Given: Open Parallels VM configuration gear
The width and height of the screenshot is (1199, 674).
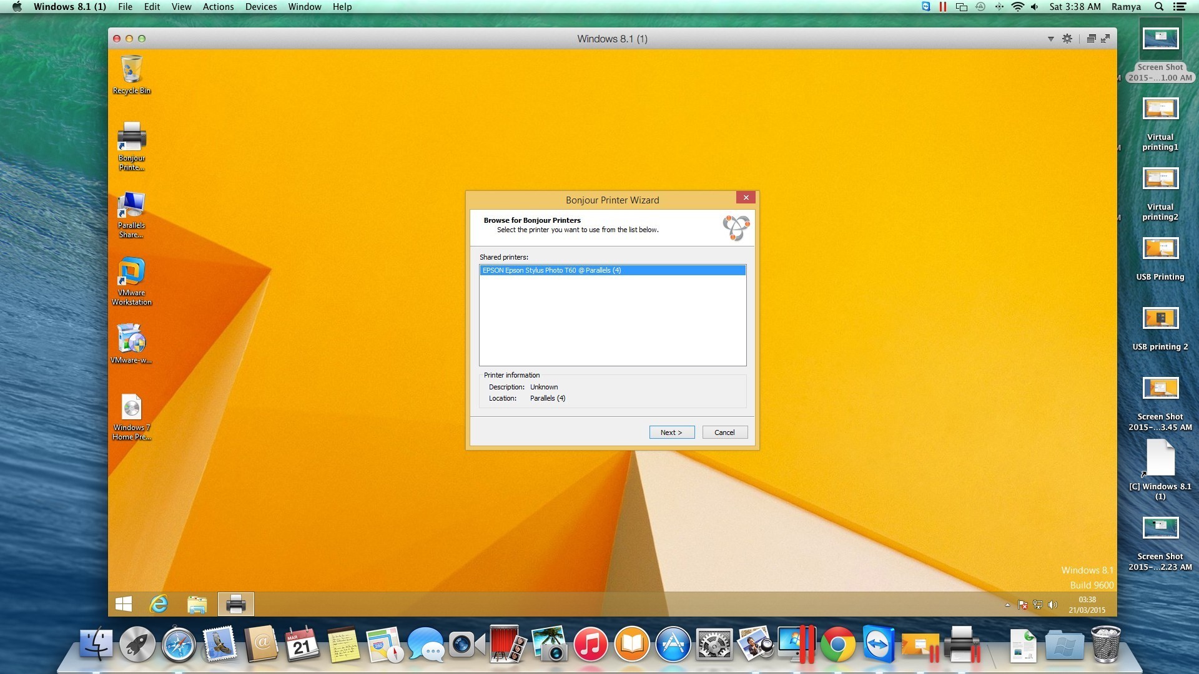Looking at the screenshot, I should (1067, 39).
